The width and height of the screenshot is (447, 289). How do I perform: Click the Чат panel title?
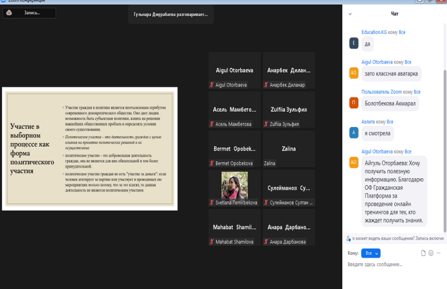394,14
